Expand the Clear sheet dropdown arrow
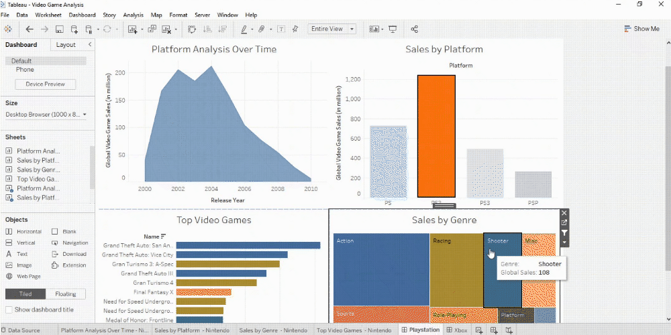 pyautogui.click(x=176, y=29)
